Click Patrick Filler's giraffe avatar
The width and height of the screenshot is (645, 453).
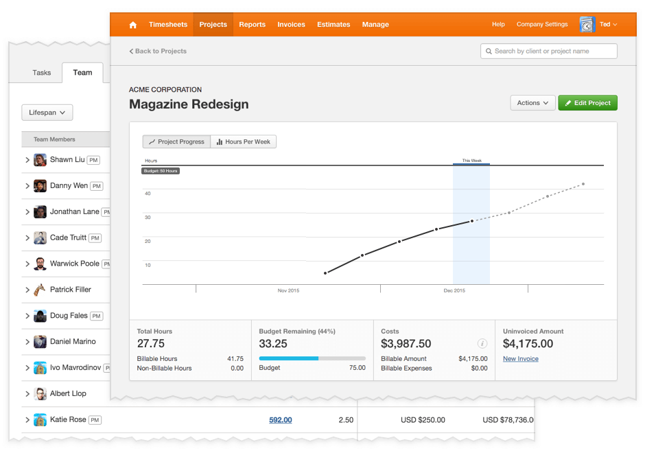pyautogui.click(x=40, y=290)
